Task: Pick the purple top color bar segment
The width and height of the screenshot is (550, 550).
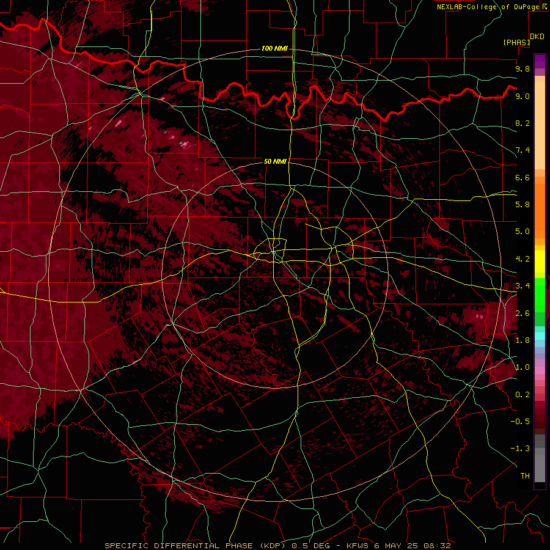Action: tap(540, 61)
